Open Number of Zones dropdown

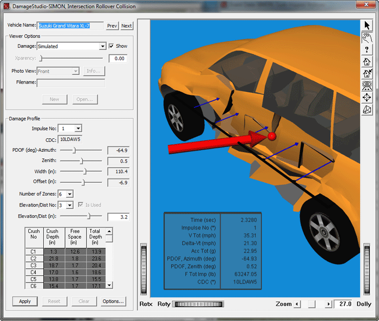click(x=69, y=194)
